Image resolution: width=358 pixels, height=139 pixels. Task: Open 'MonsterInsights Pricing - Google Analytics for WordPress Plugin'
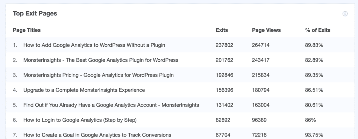tap(98, 75)
